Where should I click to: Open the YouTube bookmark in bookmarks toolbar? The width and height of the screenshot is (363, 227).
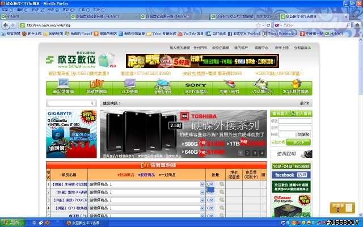[191, 34]
